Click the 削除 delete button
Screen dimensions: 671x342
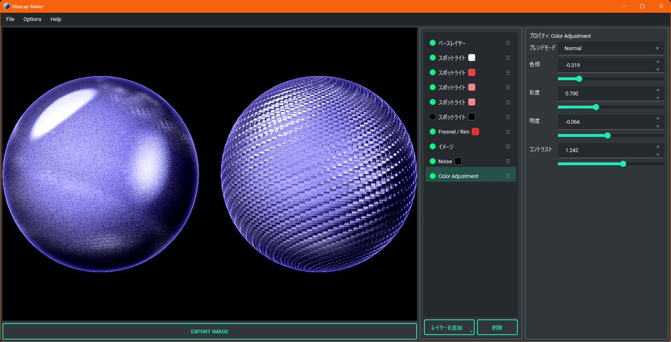498,328
